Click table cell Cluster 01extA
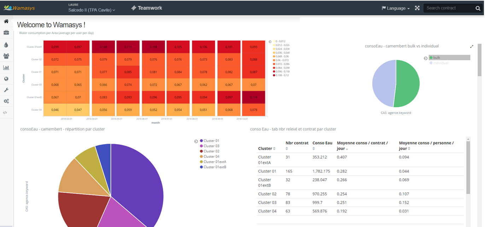This screenshot has width=485, height=227. [265, 160]
